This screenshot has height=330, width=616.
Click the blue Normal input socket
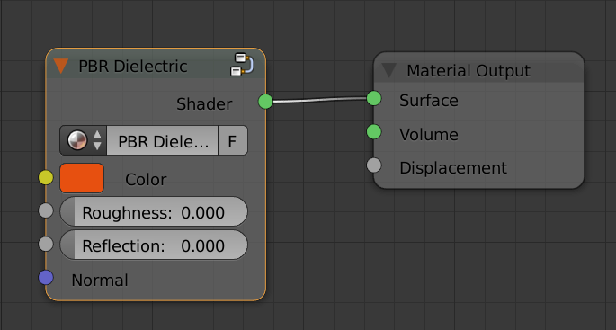[x=46, y=277]
